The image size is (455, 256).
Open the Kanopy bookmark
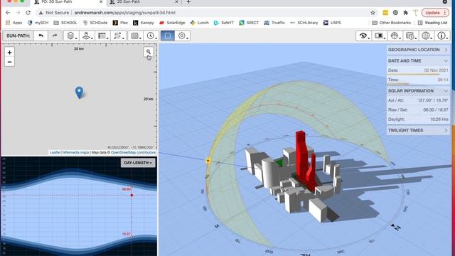[144, 23]
